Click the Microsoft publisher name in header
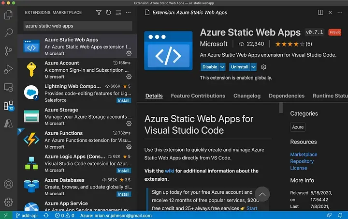The height and width of the screenshot is (219, 348). pos(214,44)
